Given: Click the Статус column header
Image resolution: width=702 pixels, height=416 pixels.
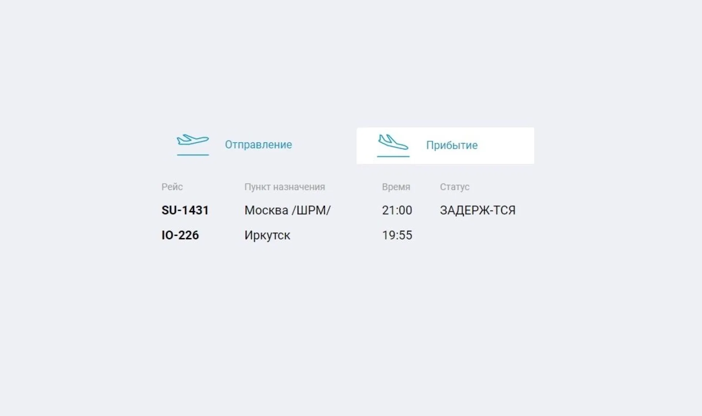Looking at the screenshot, I should point(454,187).
